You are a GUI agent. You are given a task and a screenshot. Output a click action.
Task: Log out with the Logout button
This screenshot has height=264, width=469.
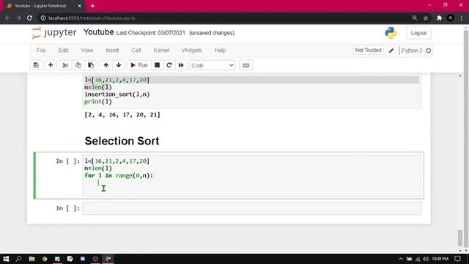[x=418, y=33]
